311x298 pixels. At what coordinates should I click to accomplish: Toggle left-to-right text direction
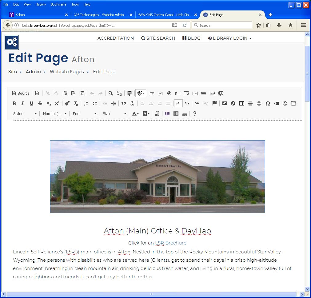point(178,103)
